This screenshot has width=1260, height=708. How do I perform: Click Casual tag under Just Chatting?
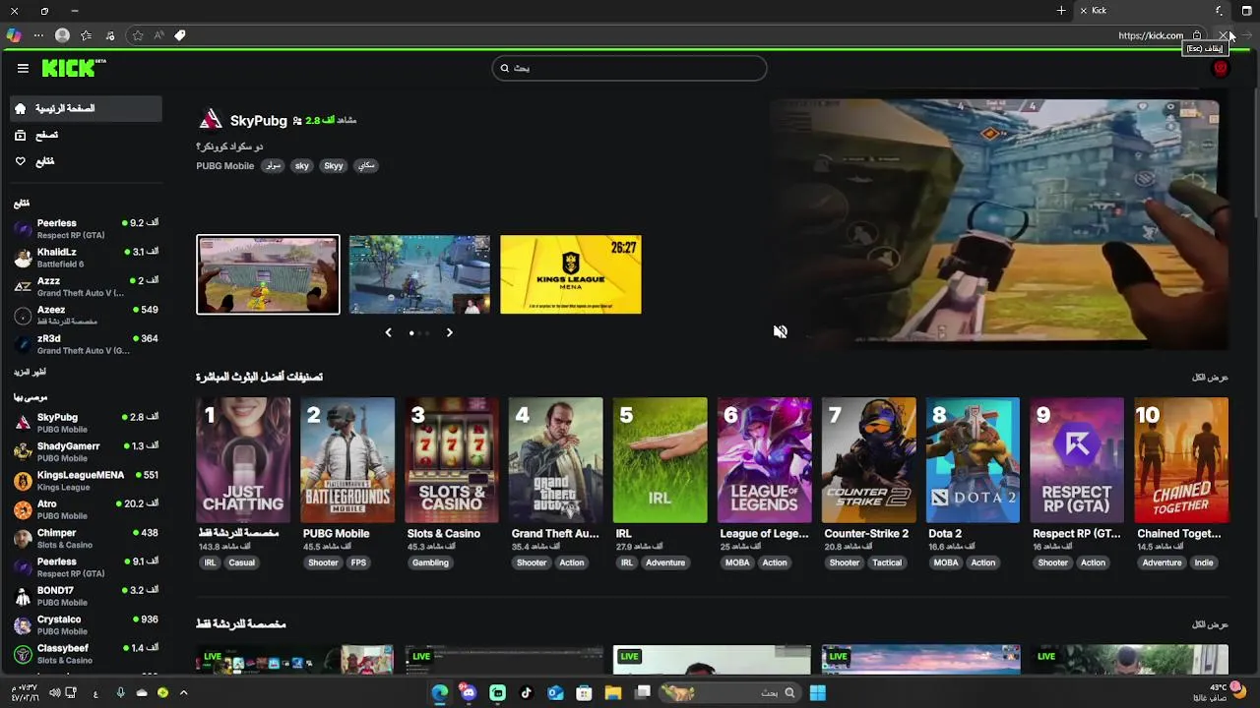[x=241, y=562]
